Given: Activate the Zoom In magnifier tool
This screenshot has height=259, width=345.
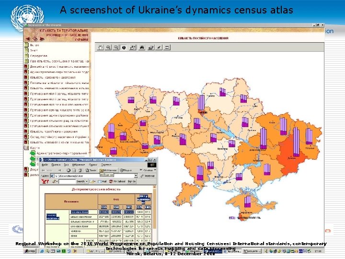Looking at the screenshot, I should point(108,47).
